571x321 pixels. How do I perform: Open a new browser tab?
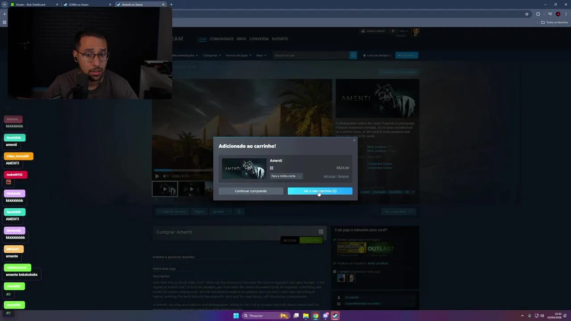coord(171,4)
